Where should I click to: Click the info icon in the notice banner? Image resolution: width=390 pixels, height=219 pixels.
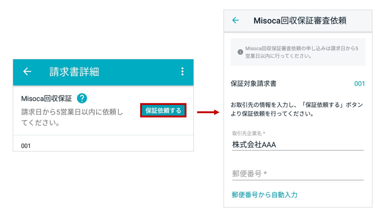click(240, 52)
